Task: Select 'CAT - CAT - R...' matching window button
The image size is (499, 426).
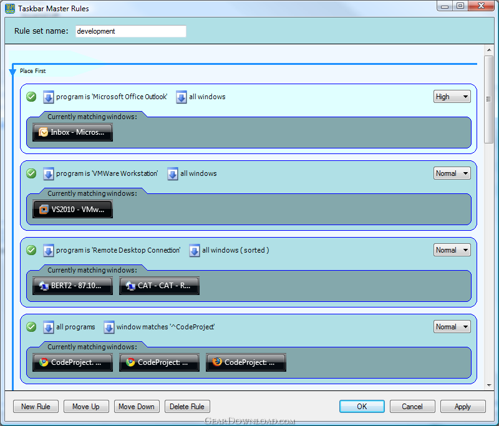Action: click(160, 286)
